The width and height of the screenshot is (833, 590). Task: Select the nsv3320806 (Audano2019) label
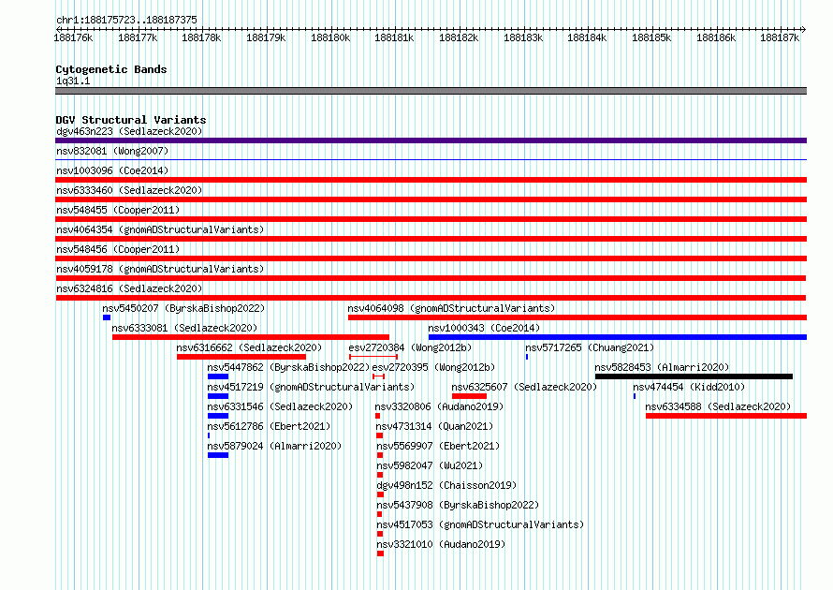pos(439,406)
